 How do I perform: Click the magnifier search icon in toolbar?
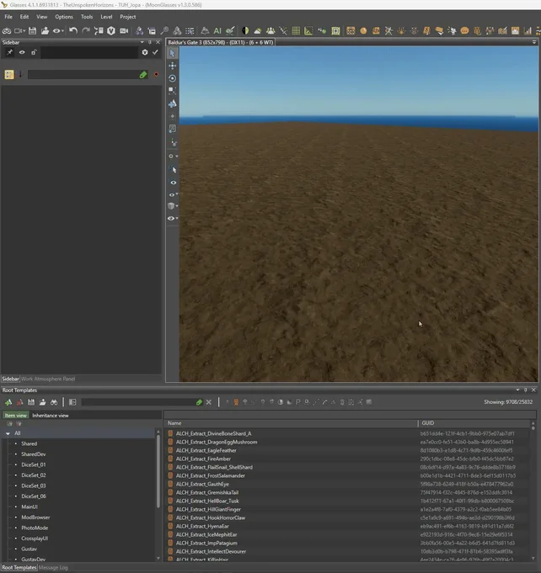click(164, 31)
